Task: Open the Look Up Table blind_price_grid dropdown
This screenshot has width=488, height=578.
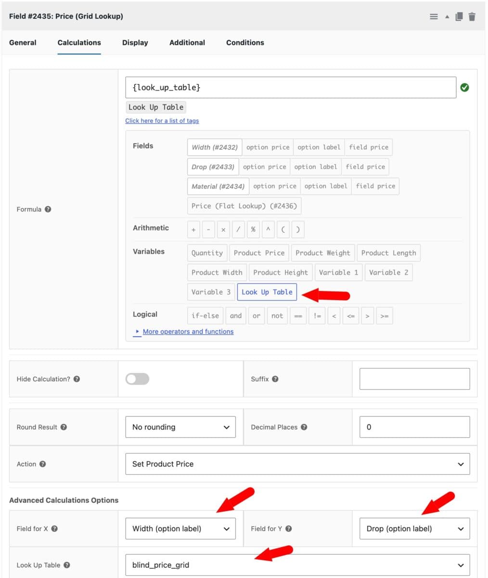Action: click(x=297, y=565)
